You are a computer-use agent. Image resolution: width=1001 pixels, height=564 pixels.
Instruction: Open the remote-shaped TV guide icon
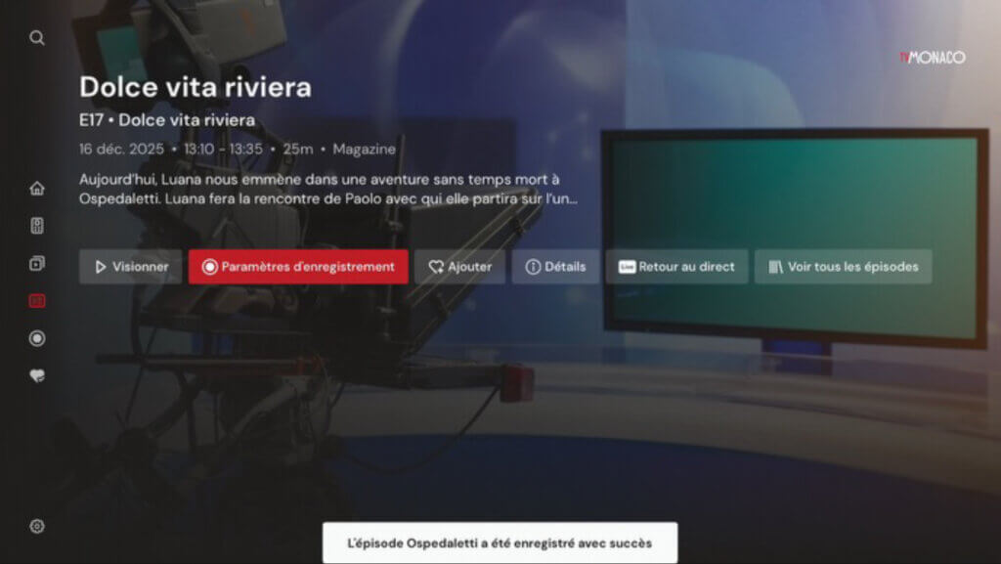click(37, 226)
